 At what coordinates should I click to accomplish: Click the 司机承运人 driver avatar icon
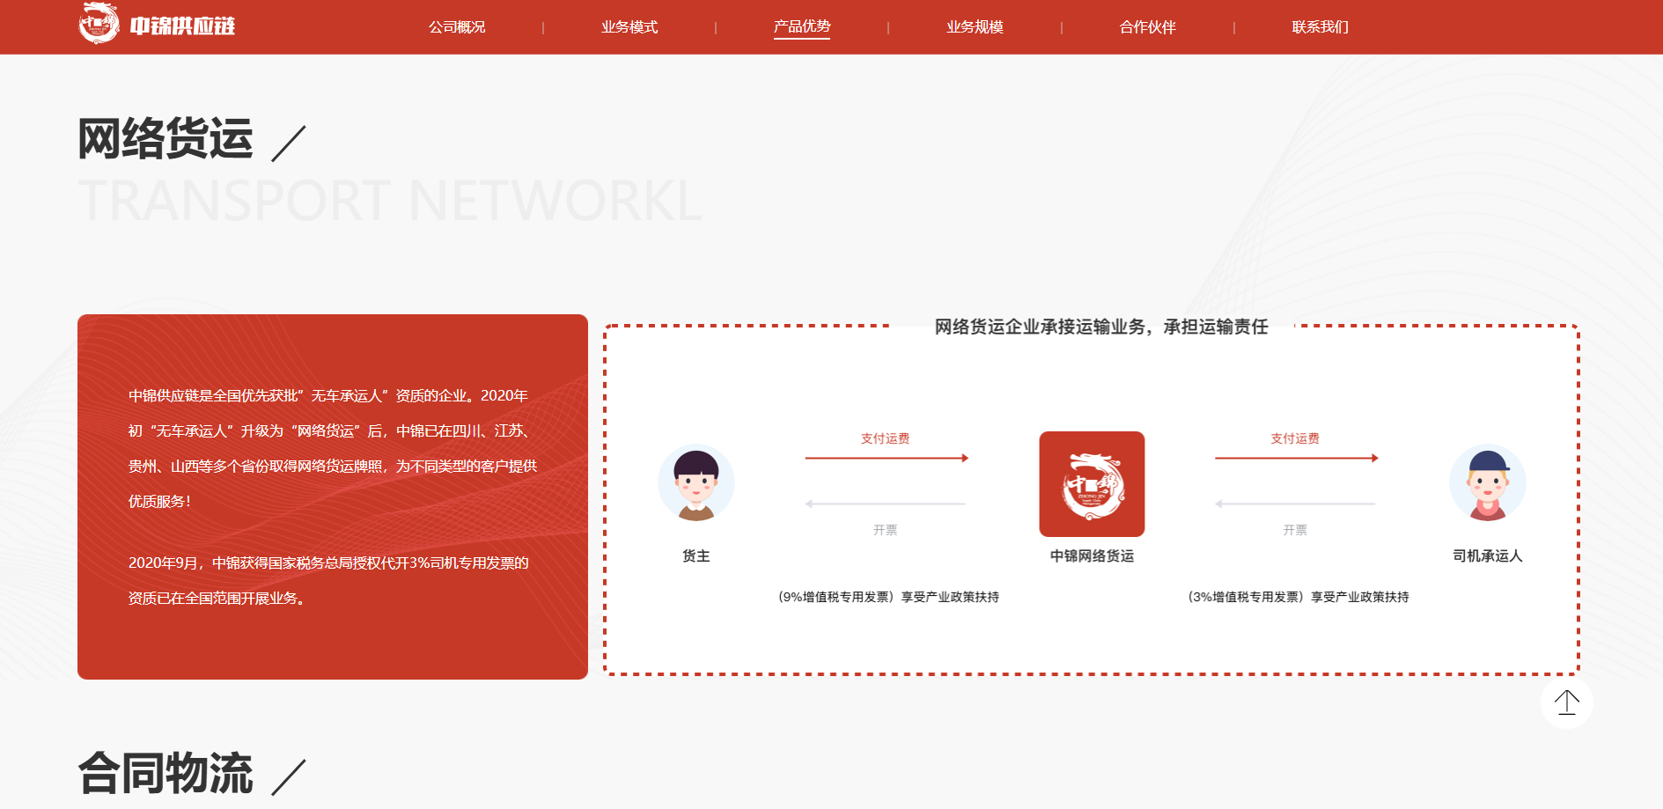(1487, 483)
